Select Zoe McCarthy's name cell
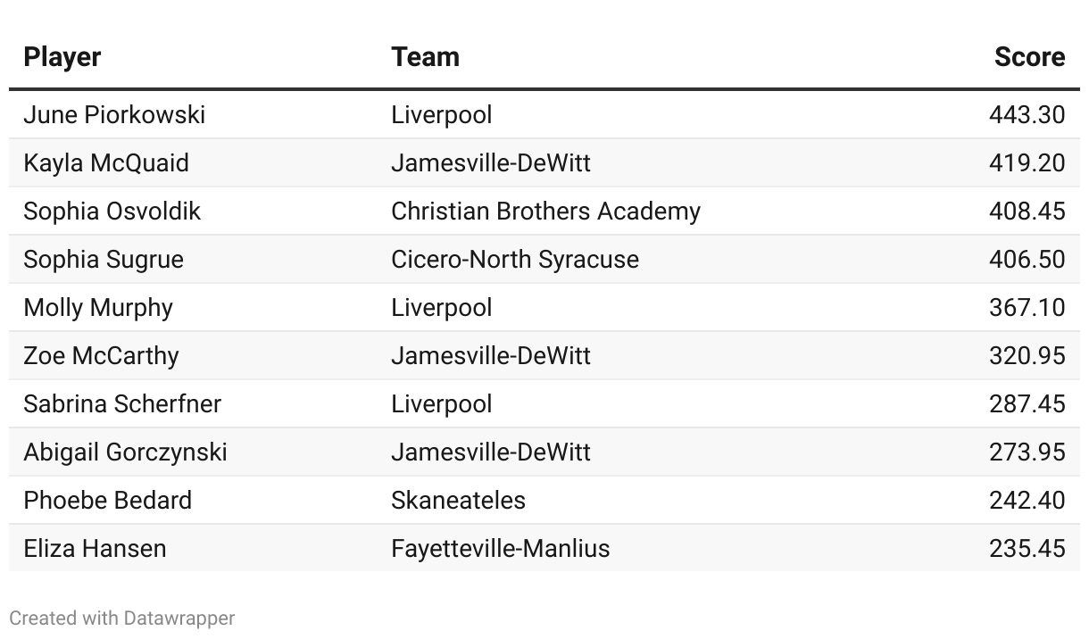The height and width of the screenshot is (639, 1089). 101,356
